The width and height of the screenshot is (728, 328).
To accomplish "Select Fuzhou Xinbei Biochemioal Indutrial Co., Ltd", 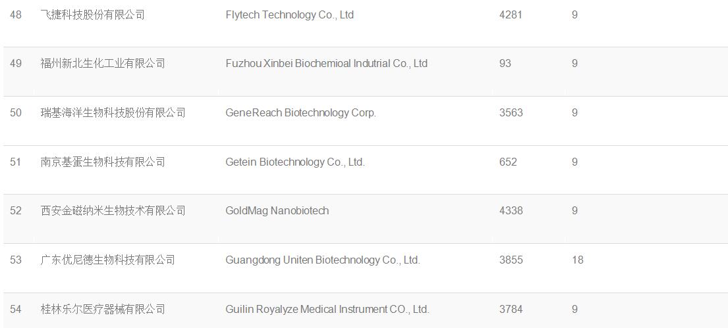I will 326,64.
